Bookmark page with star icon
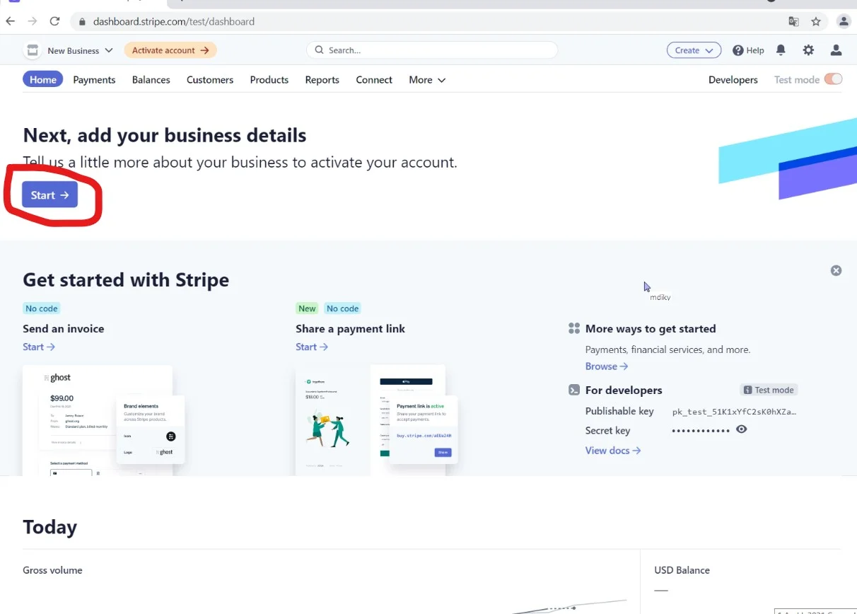857x614 pixels. (x=816, y=21)
